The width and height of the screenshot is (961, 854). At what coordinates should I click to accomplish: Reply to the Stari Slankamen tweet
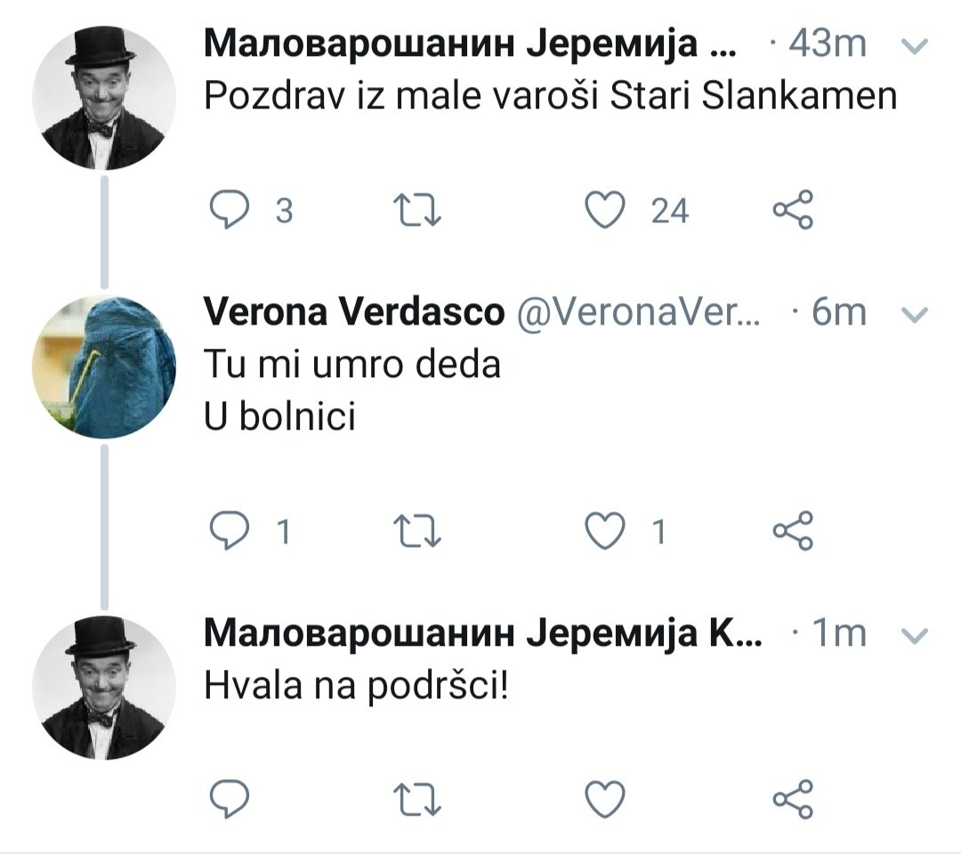228,211
